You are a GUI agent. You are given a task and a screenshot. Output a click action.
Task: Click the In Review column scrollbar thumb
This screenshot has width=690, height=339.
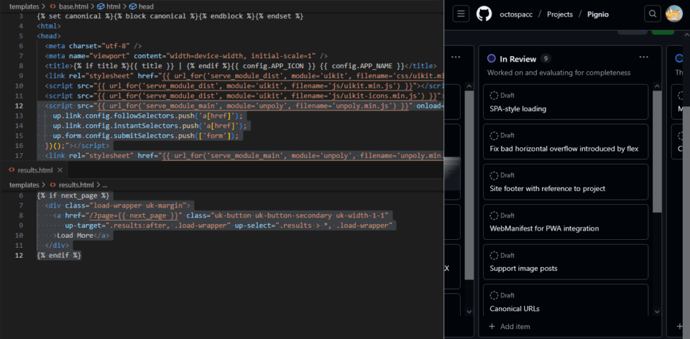coord(657,152)
